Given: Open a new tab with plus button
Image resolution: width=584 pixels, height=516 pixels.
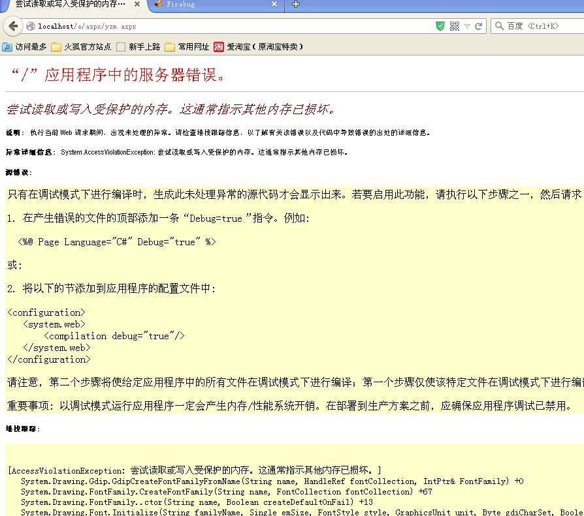Looking at the screenshot, I should (x=295, y=5).
